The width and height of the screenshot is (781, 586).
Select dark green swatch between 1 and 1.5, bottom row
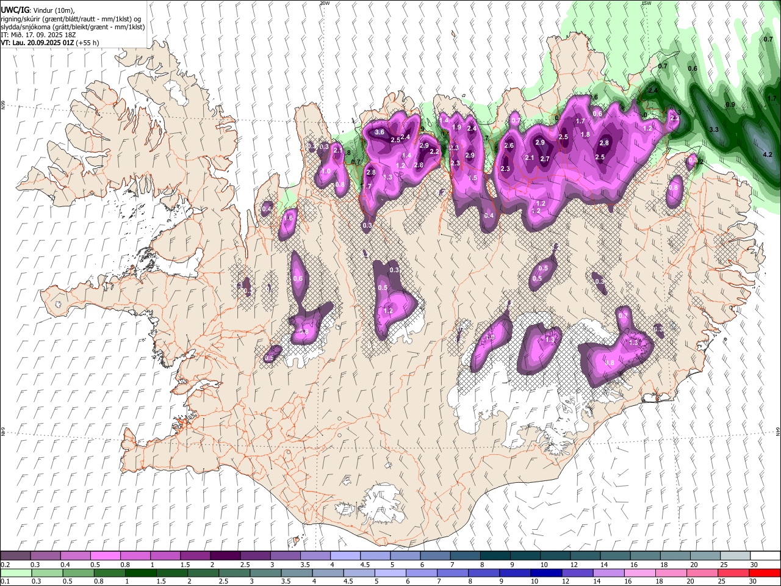(139, 573)
